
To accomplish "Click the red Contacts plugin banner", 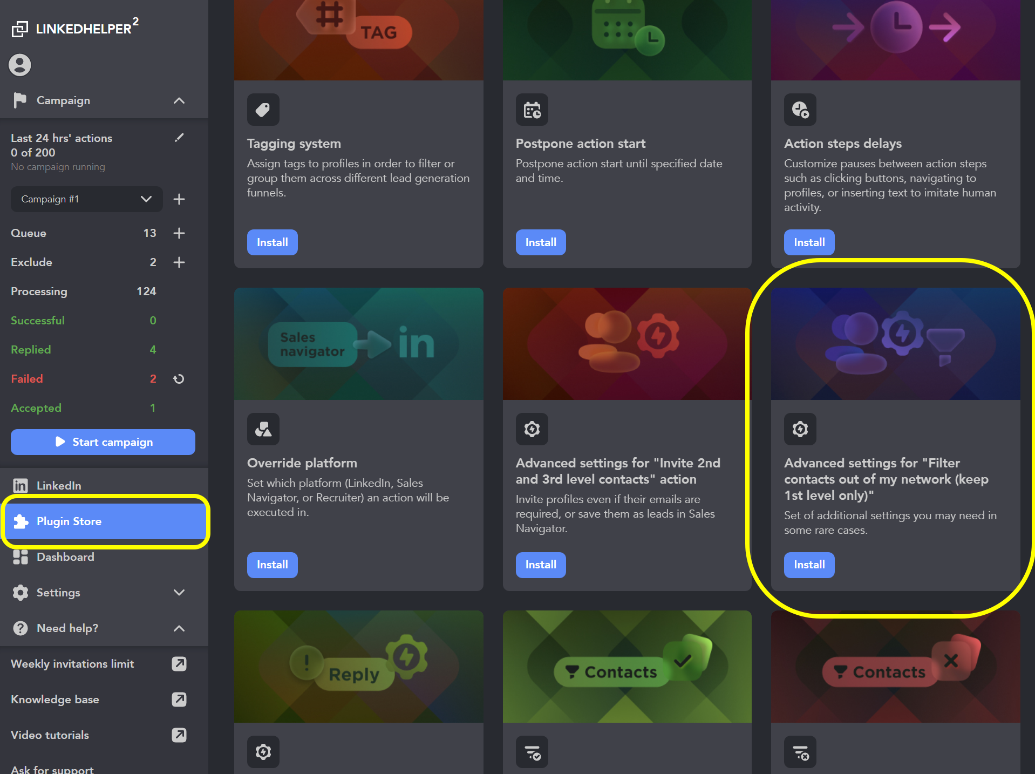I will (896, 667).
